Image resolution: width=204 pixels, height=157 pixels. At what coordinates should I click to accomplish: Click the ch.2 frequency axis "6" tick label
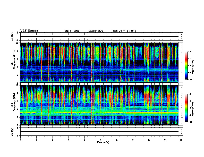(x=18, y=101)
